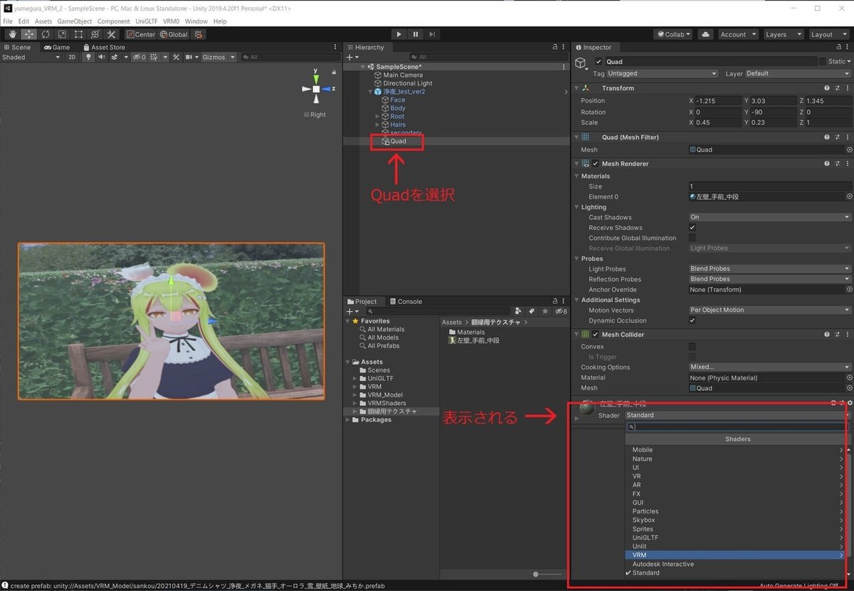Select the Scale tool
The image size is (854, 591).
pyautogui.click(x=62, y=34)
